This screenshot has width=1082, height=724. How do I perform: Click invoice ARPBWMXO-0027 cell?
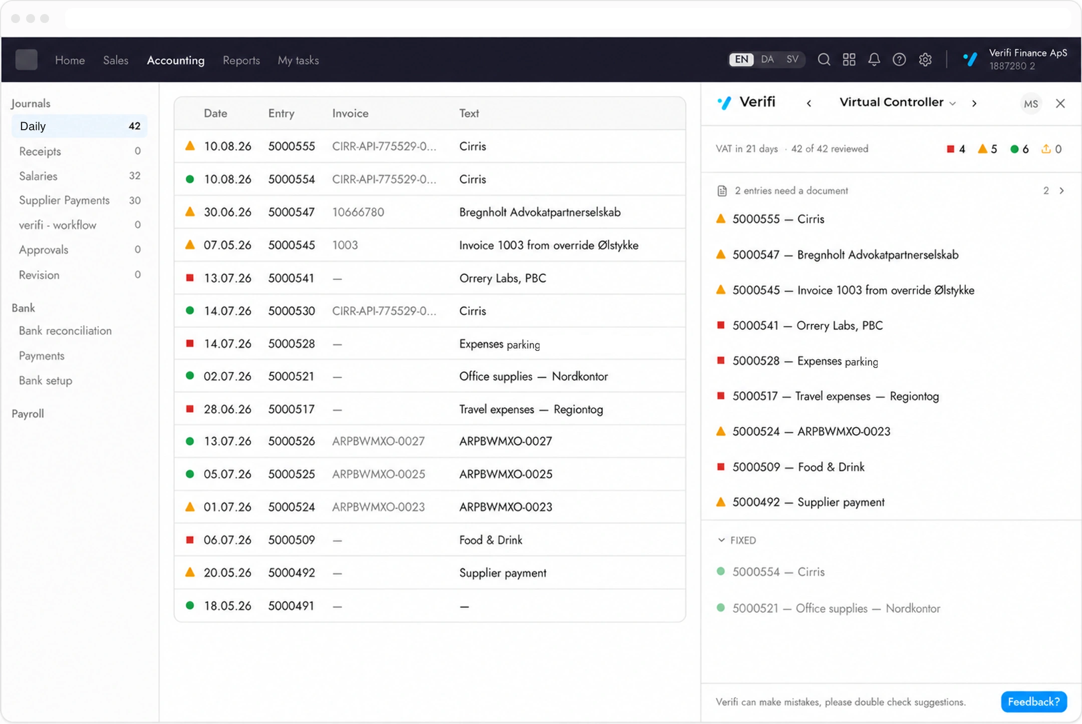tap(378, 441)
